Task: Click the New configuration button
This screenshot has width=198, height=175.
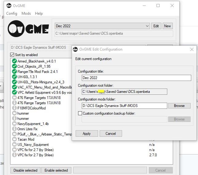Action: 168,26
